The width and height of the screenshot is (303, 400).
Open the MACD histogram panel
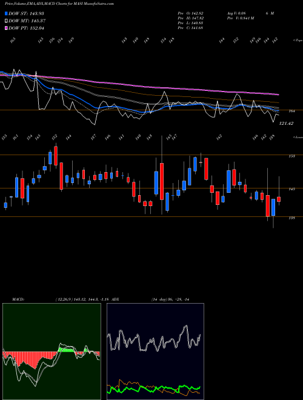pos(52,352)
